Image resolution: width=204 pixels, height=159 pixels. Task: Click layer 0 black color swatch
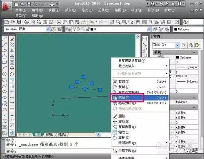(x=92, y=29)
